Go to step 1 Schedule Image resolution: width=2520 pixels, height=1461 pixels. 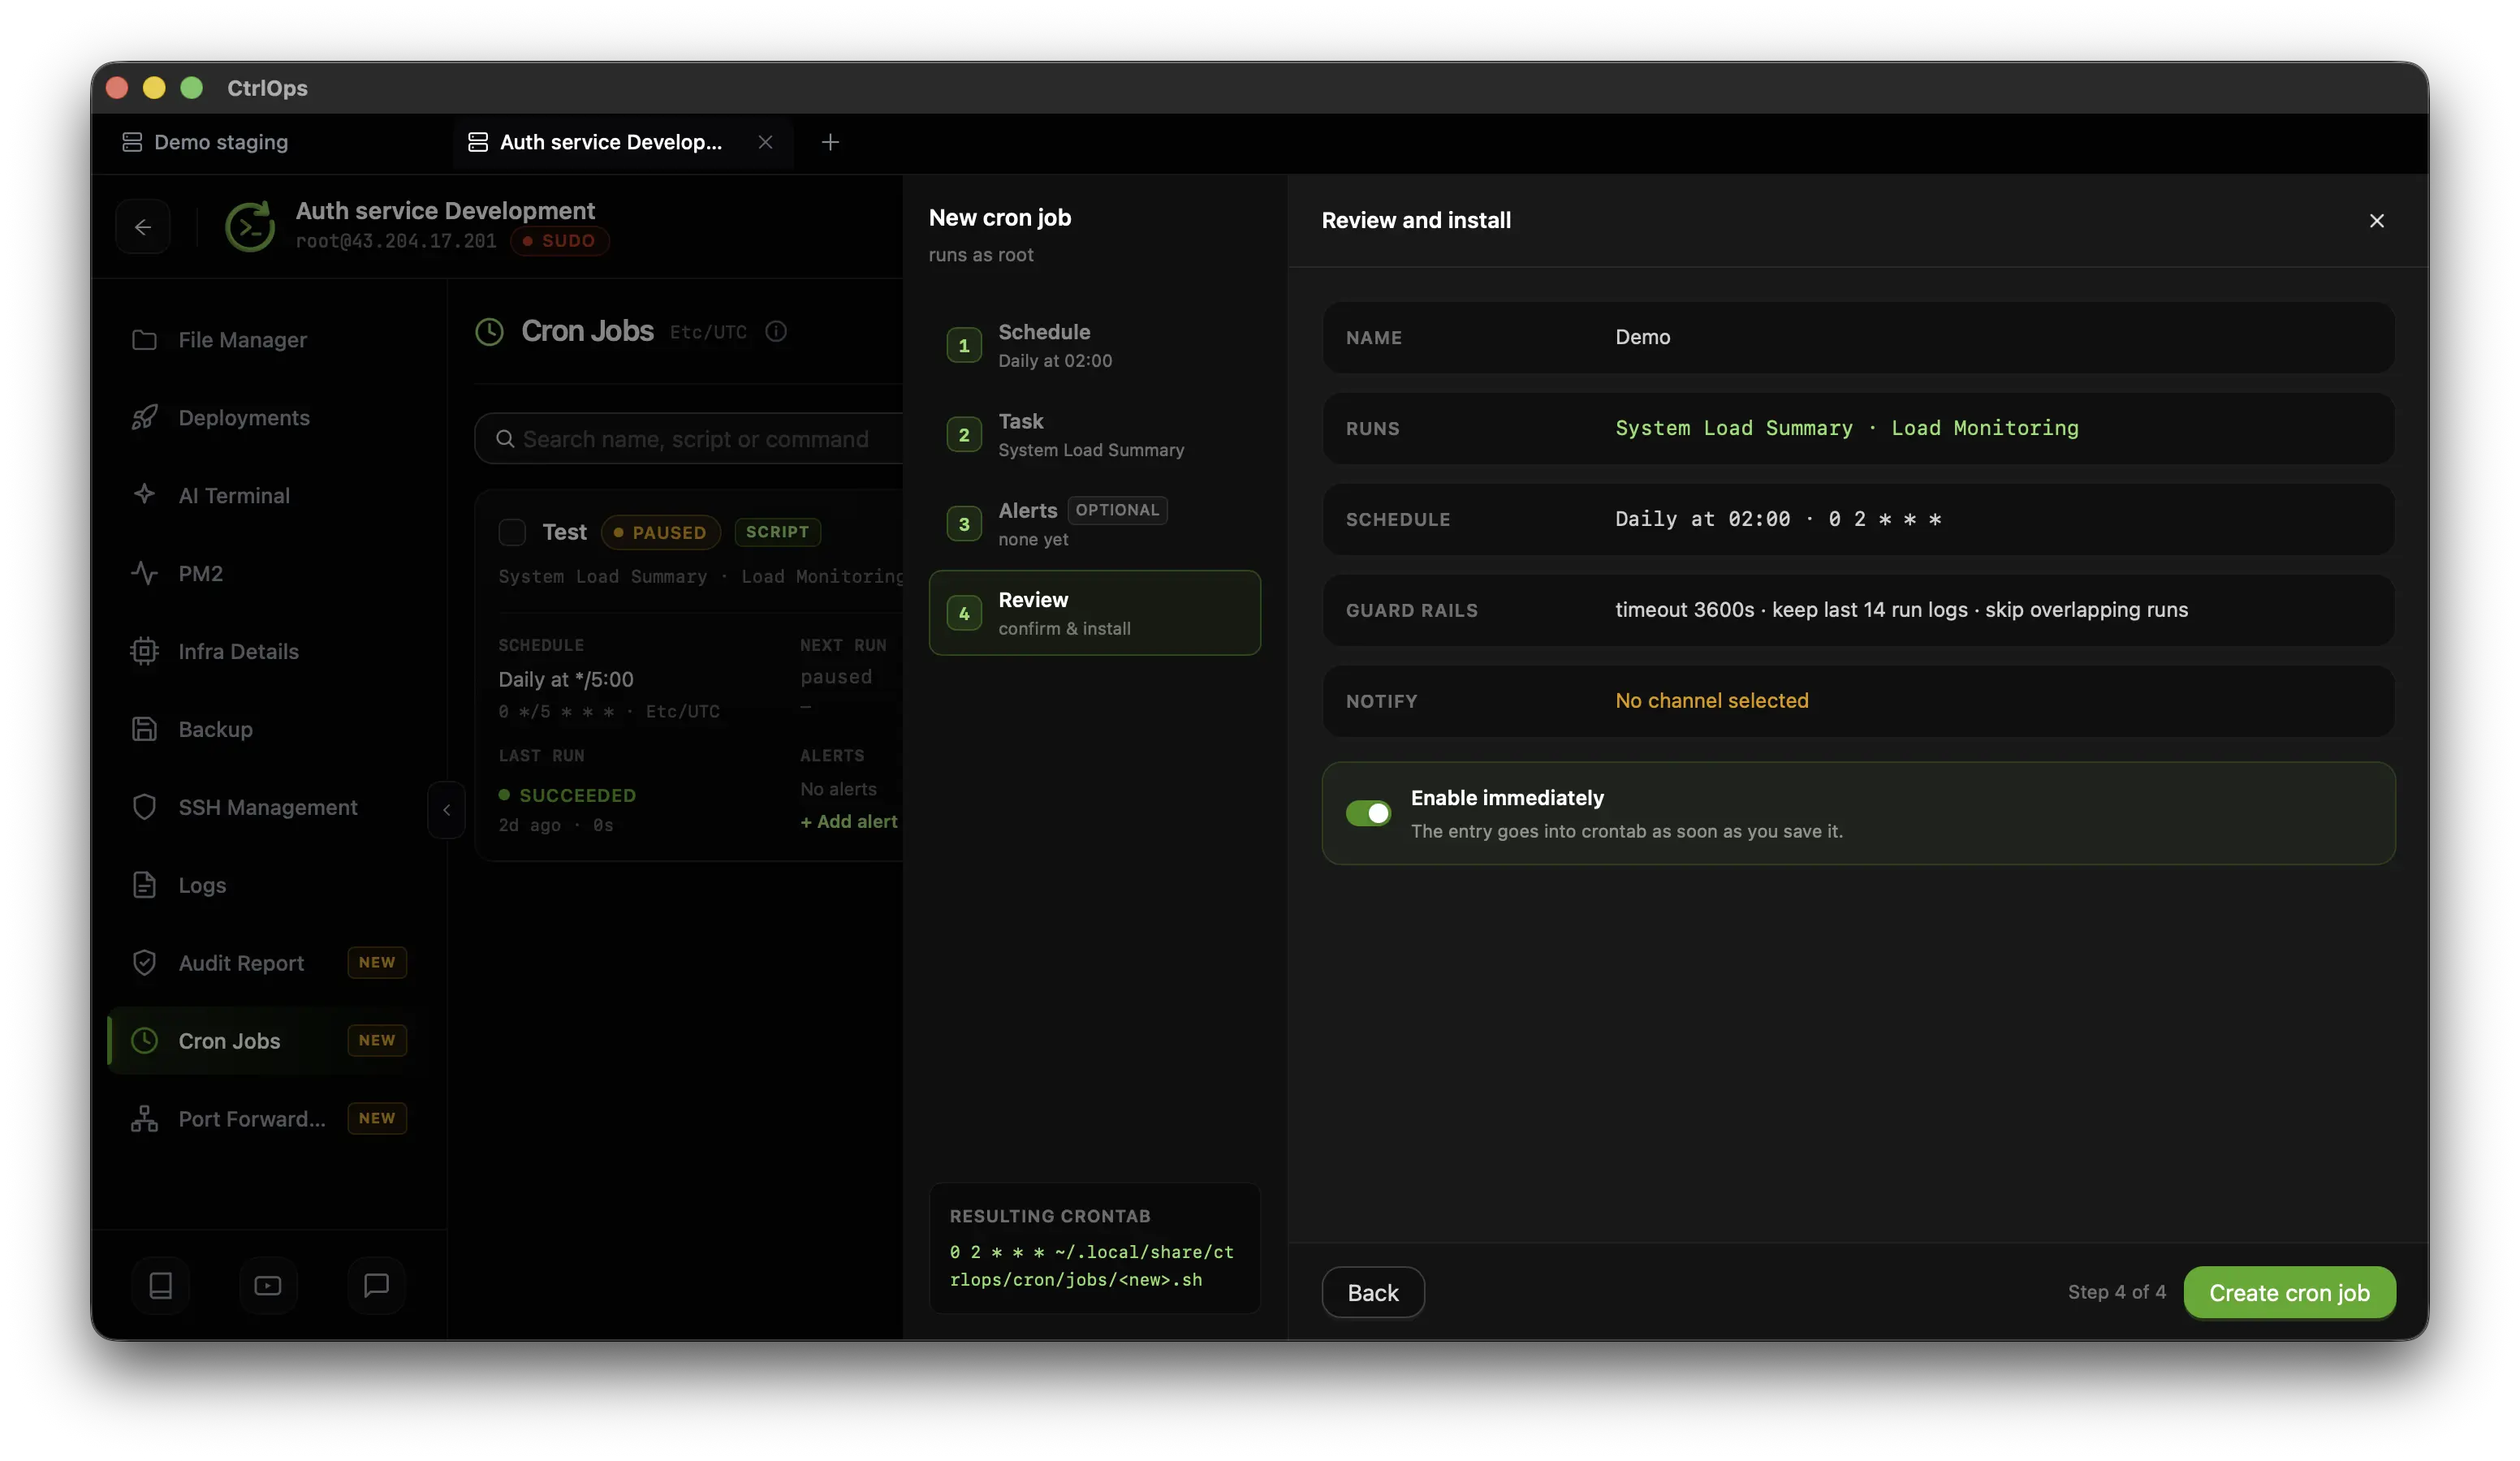(x=1096, y=346)
